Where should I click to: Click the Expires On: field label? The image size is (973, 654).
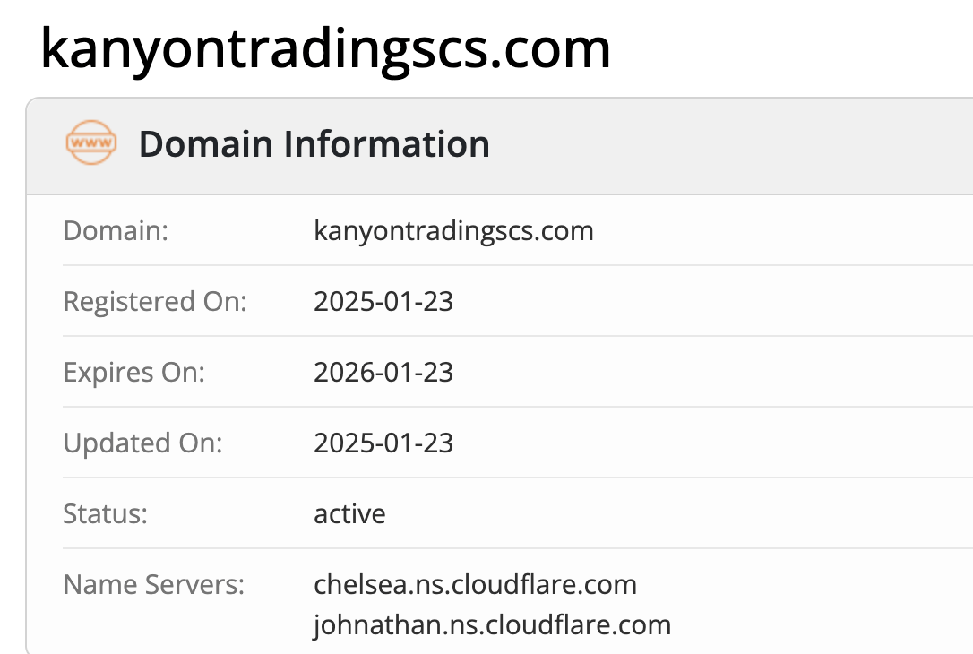tap(133, 373)
